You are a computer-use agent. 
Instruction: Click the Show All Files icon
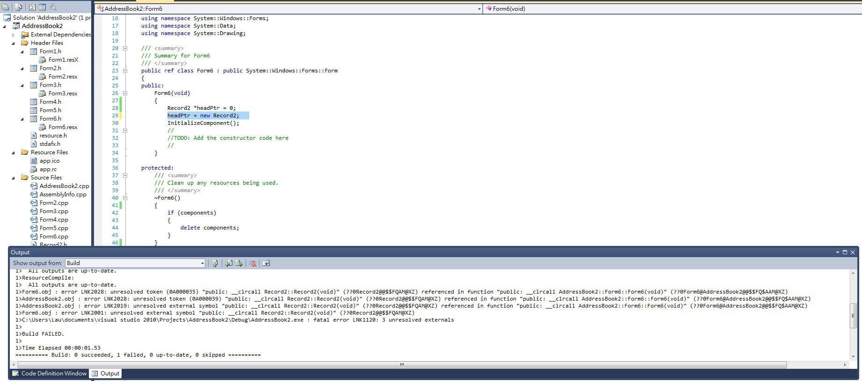(x=19, y=7)
